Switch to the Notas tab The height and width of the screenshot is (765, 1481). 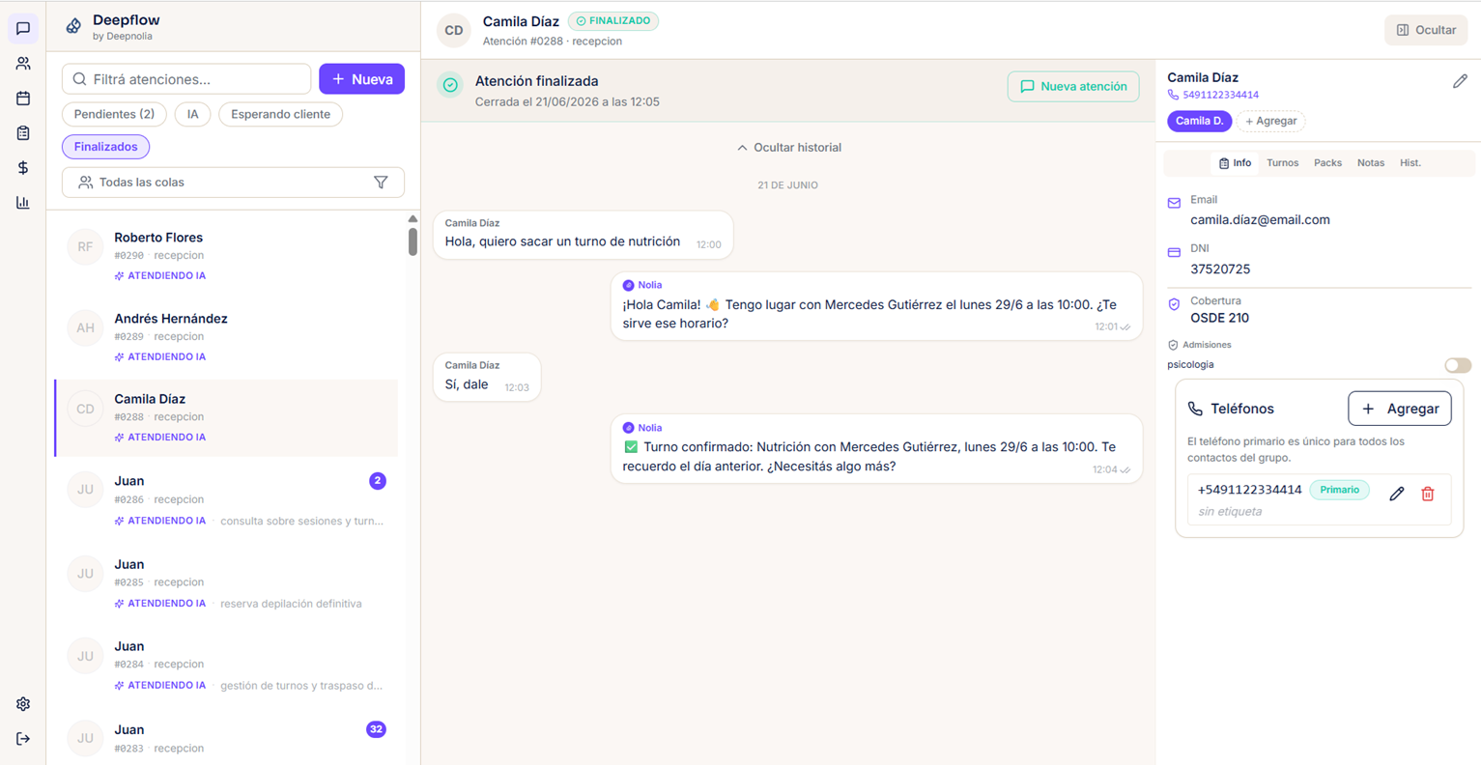point(1370,163)
